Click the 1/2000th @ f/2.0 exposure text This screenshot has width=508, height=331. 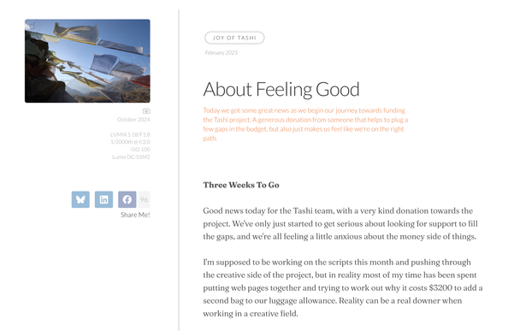click(x=130, y=142)
